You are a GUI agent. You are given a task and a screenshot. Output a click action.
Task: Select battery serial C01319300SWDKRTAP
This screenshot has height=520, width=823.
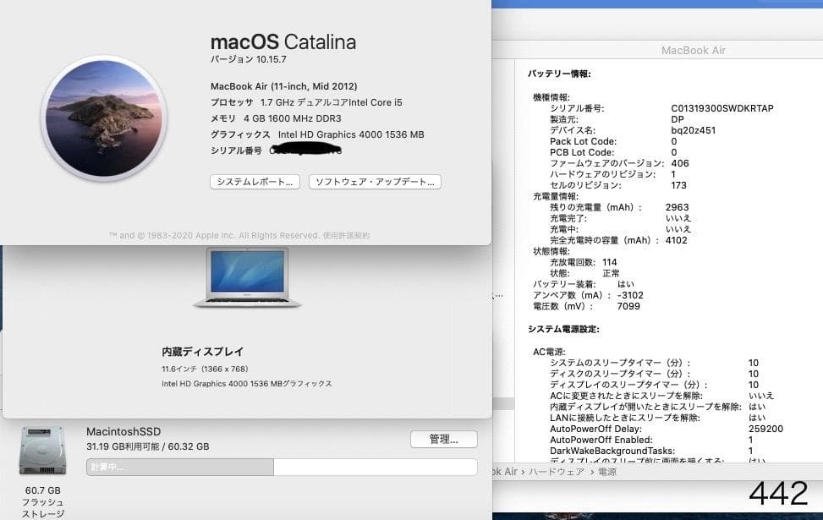click(722, 108)
